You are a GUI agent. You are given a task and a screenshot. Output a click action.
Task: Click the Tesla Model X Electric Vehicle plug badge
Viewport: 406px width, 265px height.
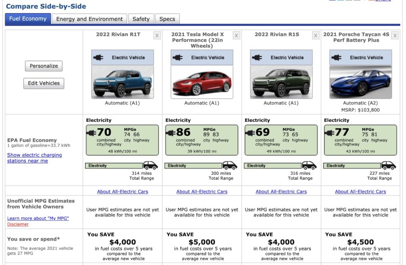[202, 58]
